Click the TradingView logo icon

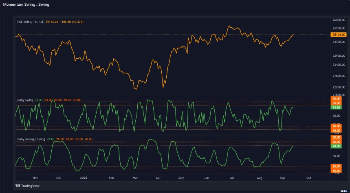coord(18,186)
